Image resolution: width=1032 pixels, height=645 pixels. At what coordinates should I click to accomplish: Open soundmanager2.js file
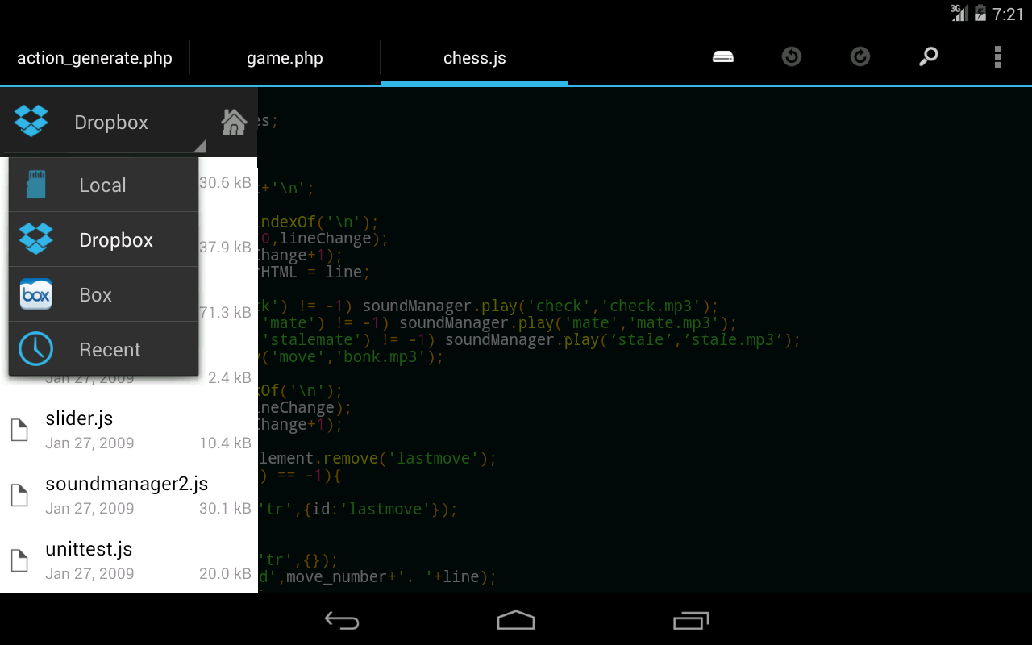[x=129, y=495]
